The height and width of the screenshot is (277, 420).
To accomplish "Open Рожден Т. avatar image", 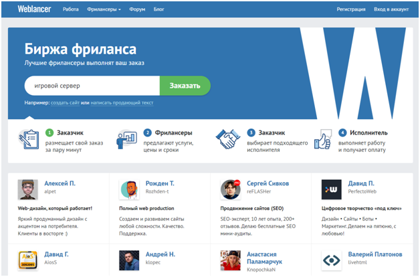I will [x=129, y=189].
